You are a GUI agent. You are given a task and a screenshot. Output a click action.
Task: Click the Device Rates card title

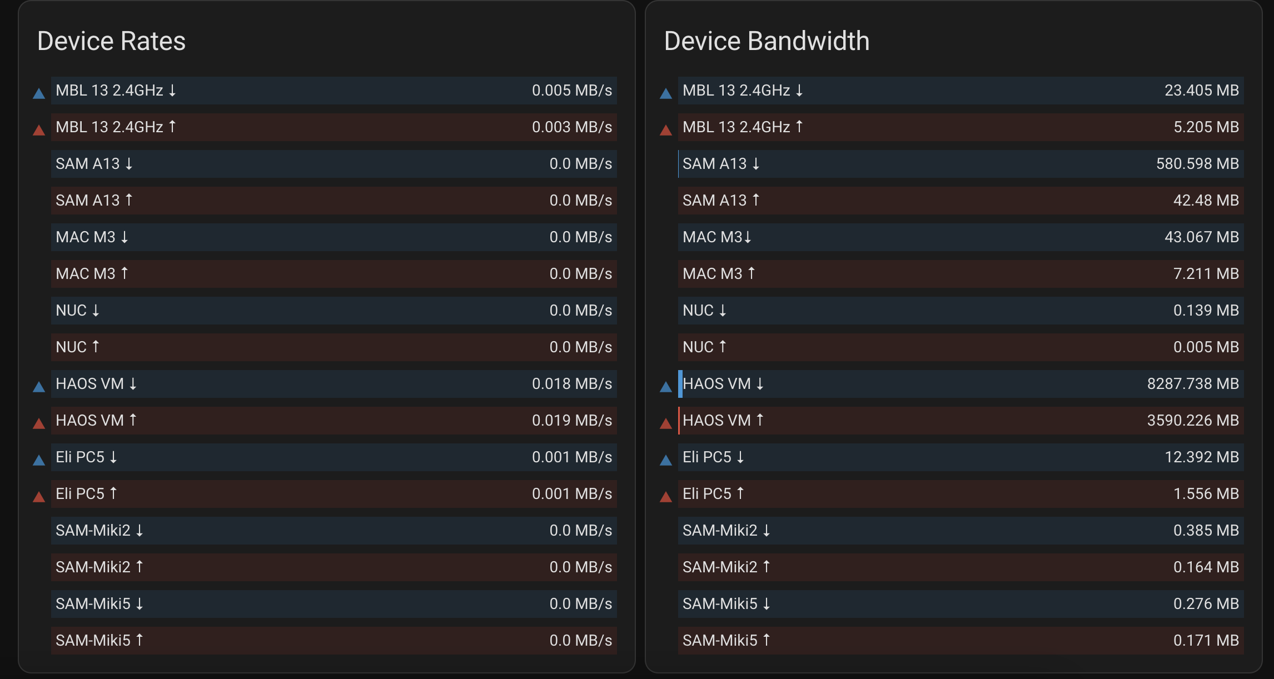tap(111, 41)
